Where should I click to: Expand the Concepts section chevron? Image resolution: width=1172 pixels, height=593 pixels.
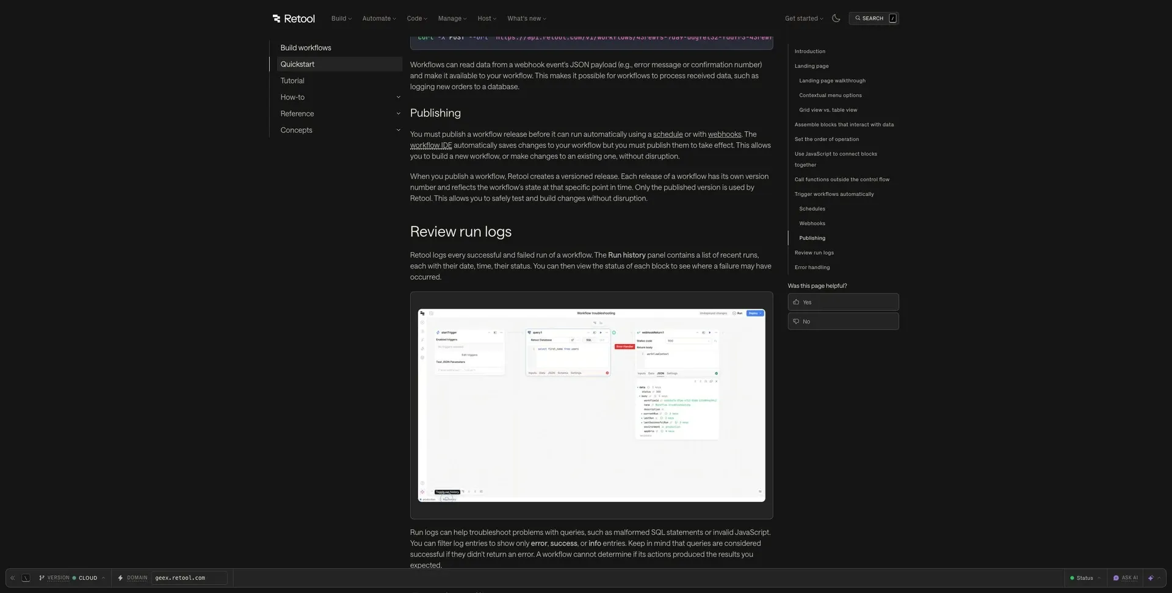click(x=398, y=130)
